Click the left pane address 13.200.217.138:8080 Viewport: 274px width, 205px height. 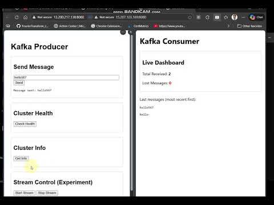pyautogui.click(x=69, y=17)
